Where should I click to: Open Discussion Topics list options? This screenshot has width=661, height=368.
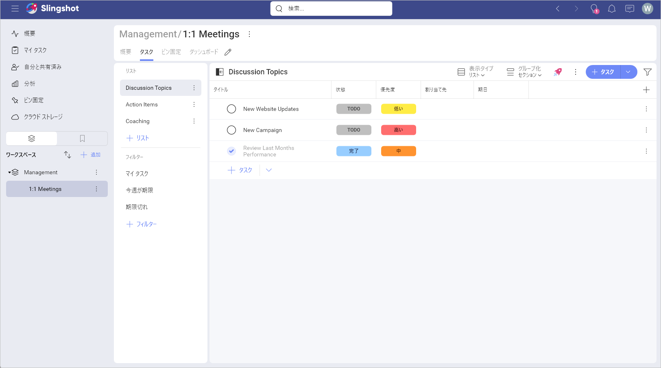pos(194,88)
